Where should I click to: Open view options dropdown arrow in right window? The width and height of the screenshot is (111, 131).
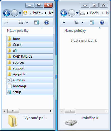pos(82,22)
